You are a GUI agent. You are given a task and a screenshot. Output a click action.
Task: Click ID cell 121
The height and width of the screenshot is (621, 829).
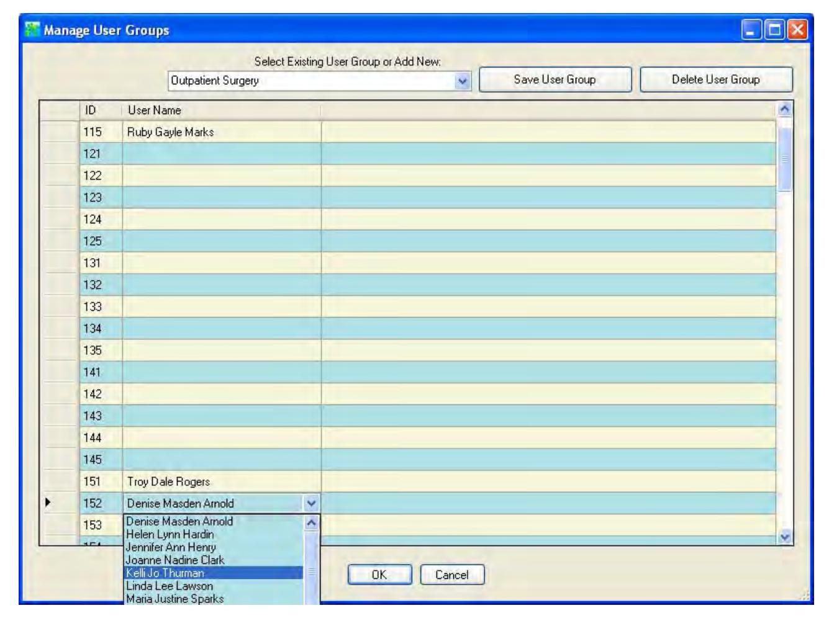click(101, 154)
